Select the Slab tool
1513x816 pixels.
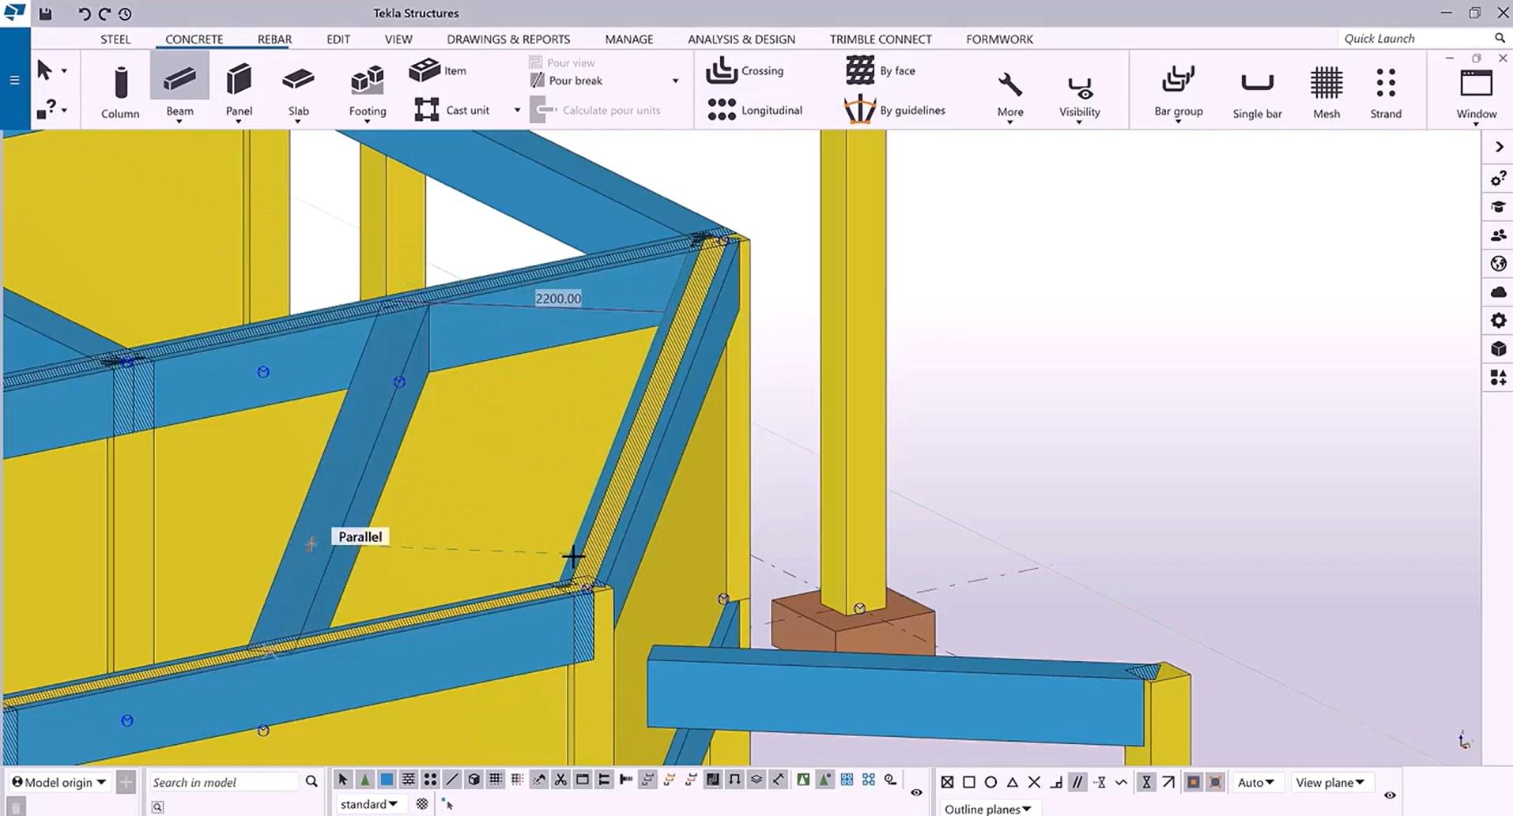(298, 87)
